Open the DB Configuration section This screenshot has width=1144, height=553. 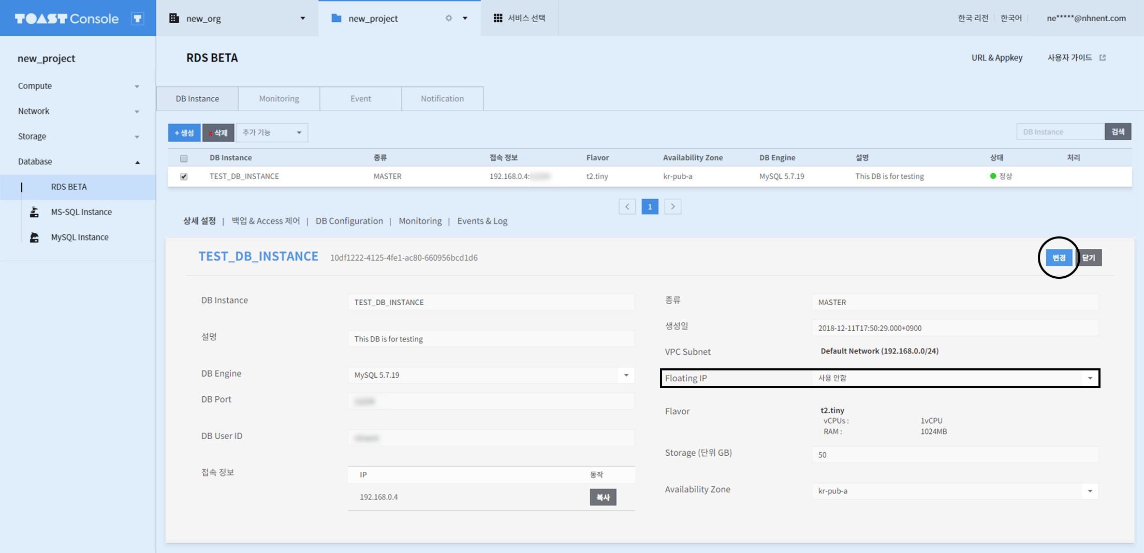click(349, 221)
